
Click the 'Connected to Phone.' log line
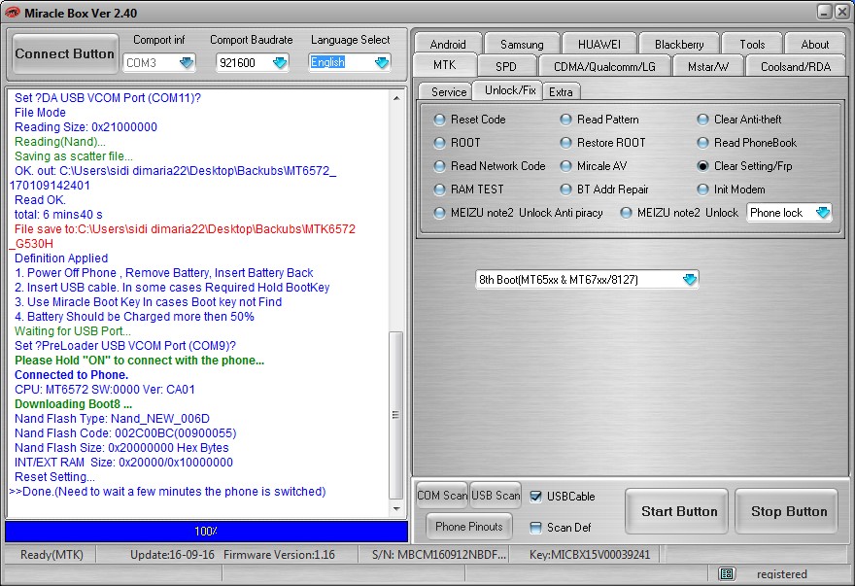[72, 375]
